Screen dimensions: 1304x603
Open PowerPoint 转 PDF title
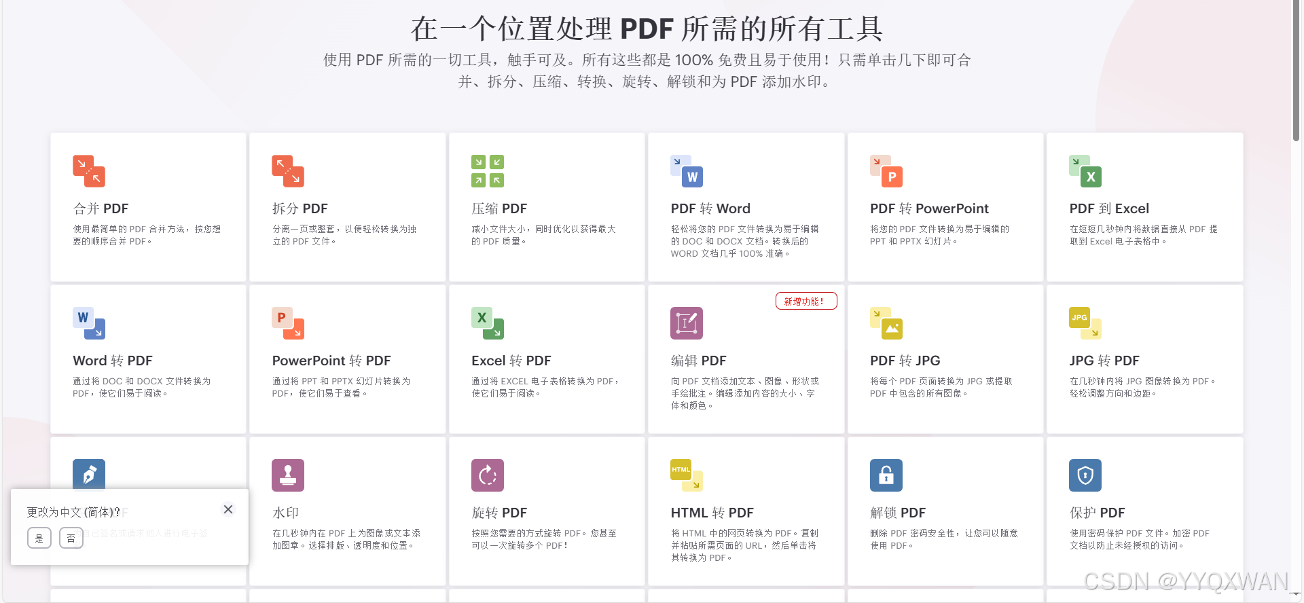click(331, 361)
